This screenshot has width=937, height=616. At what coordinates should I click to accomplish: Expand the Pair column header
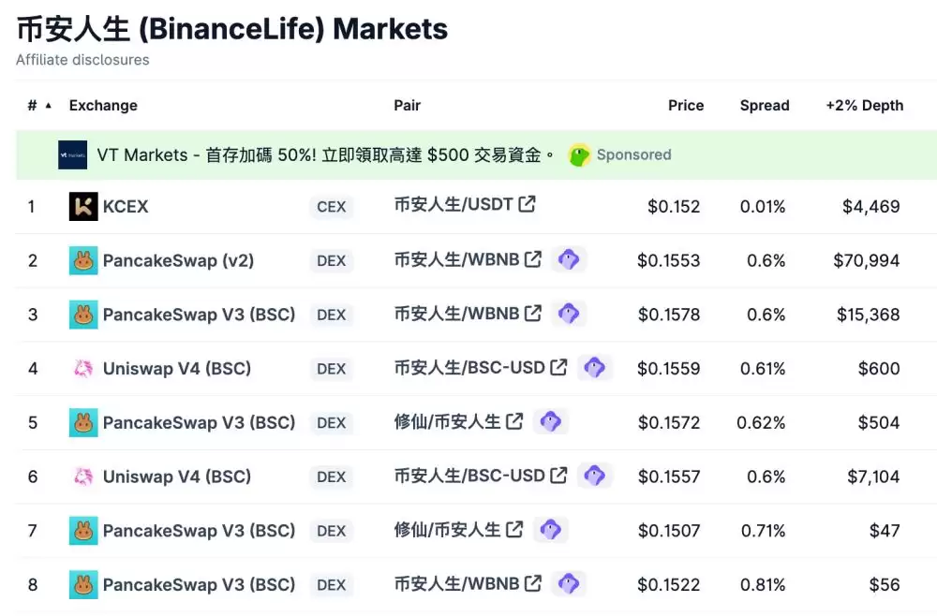(407, 106)
